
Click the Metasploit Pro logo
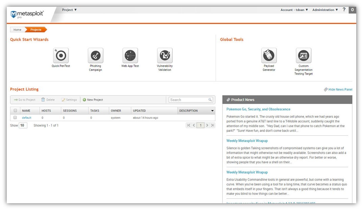tap(27, 14)
